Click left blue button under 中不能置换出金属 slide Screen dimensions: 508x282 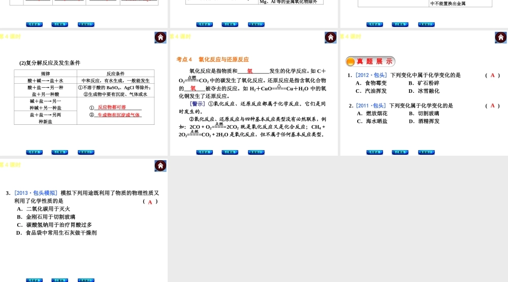pos(375,24)
